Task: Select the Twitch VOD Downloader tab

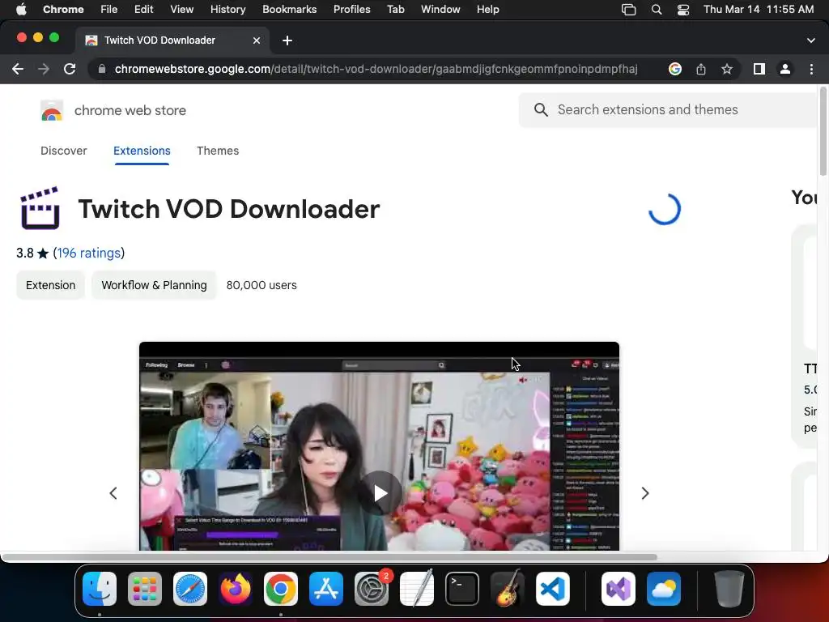Action: tap(172, 40)
